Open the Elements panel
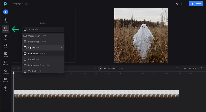Image resolution: width=206 pixels, height=112 pixels. [6, 71]
